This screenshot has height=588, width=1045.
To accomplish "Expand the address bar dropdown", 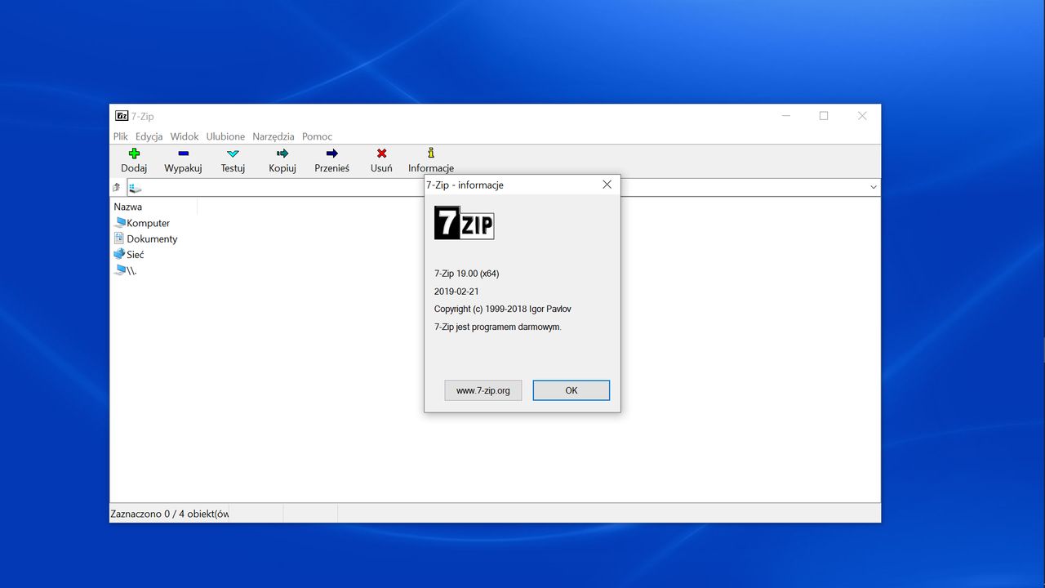I will 874,187.
